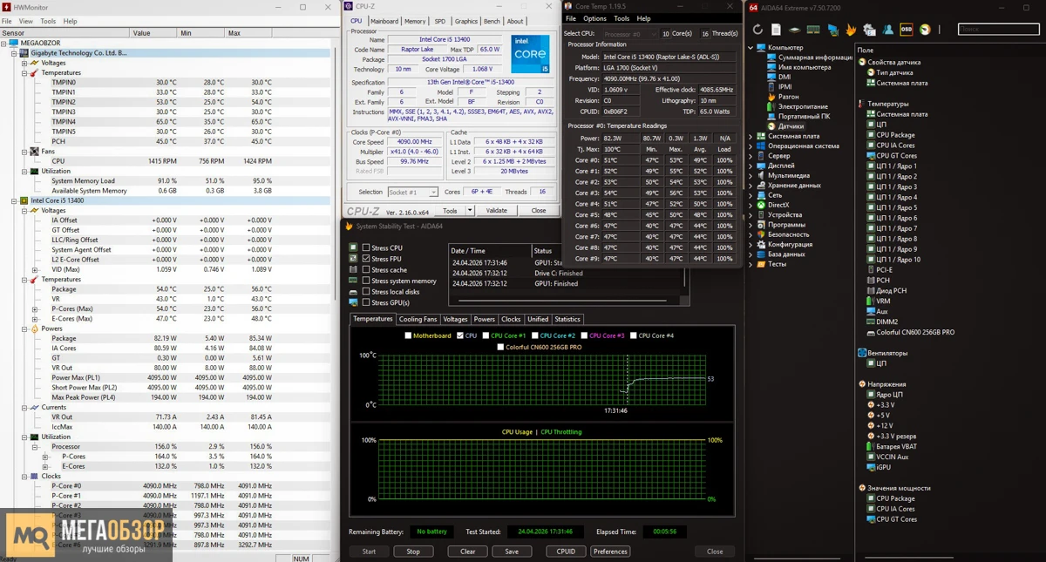Collapse the MEGAOBZOR node in HWMonitor
Image resolution: width=1046 pixels, height=562 pixels.
(x=4, y=43)
